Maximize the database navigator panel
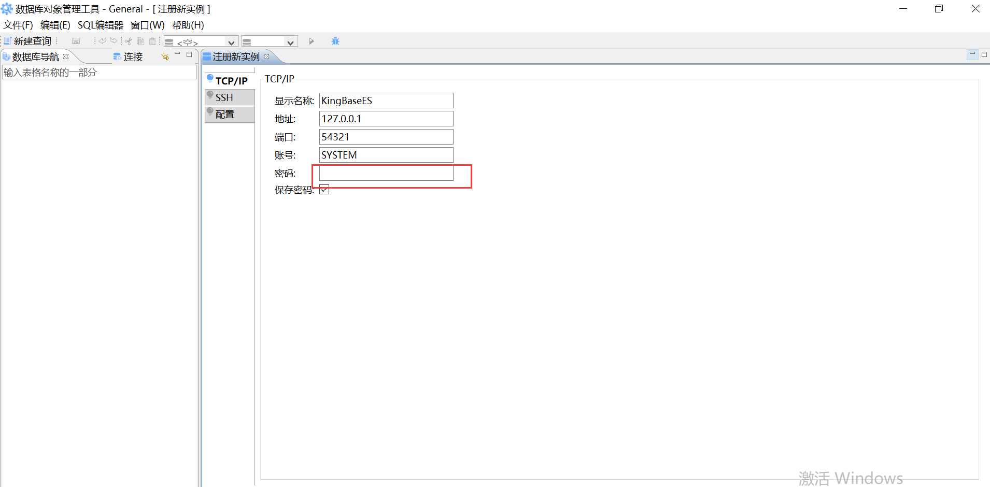This screenshot has height=487, width=990. [x=189, y=54]
